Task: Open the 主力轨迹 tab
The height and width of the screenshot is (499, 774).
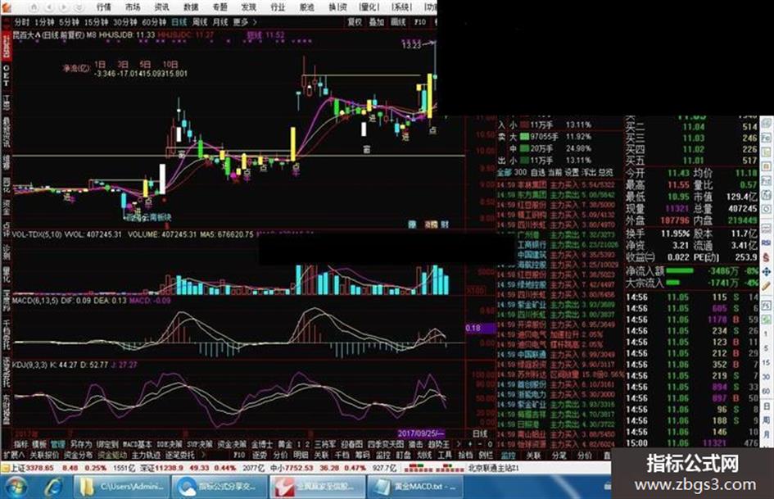Action: [146, 455]
